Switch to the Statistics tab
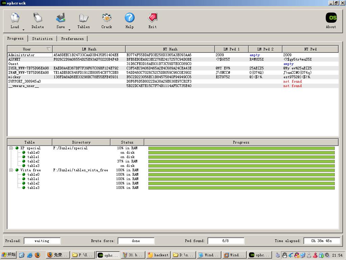 click(42, 39)
